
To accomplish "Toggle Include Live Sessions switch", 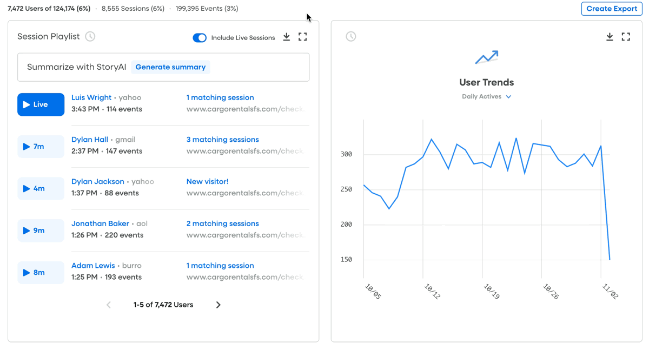I will 200,38.
